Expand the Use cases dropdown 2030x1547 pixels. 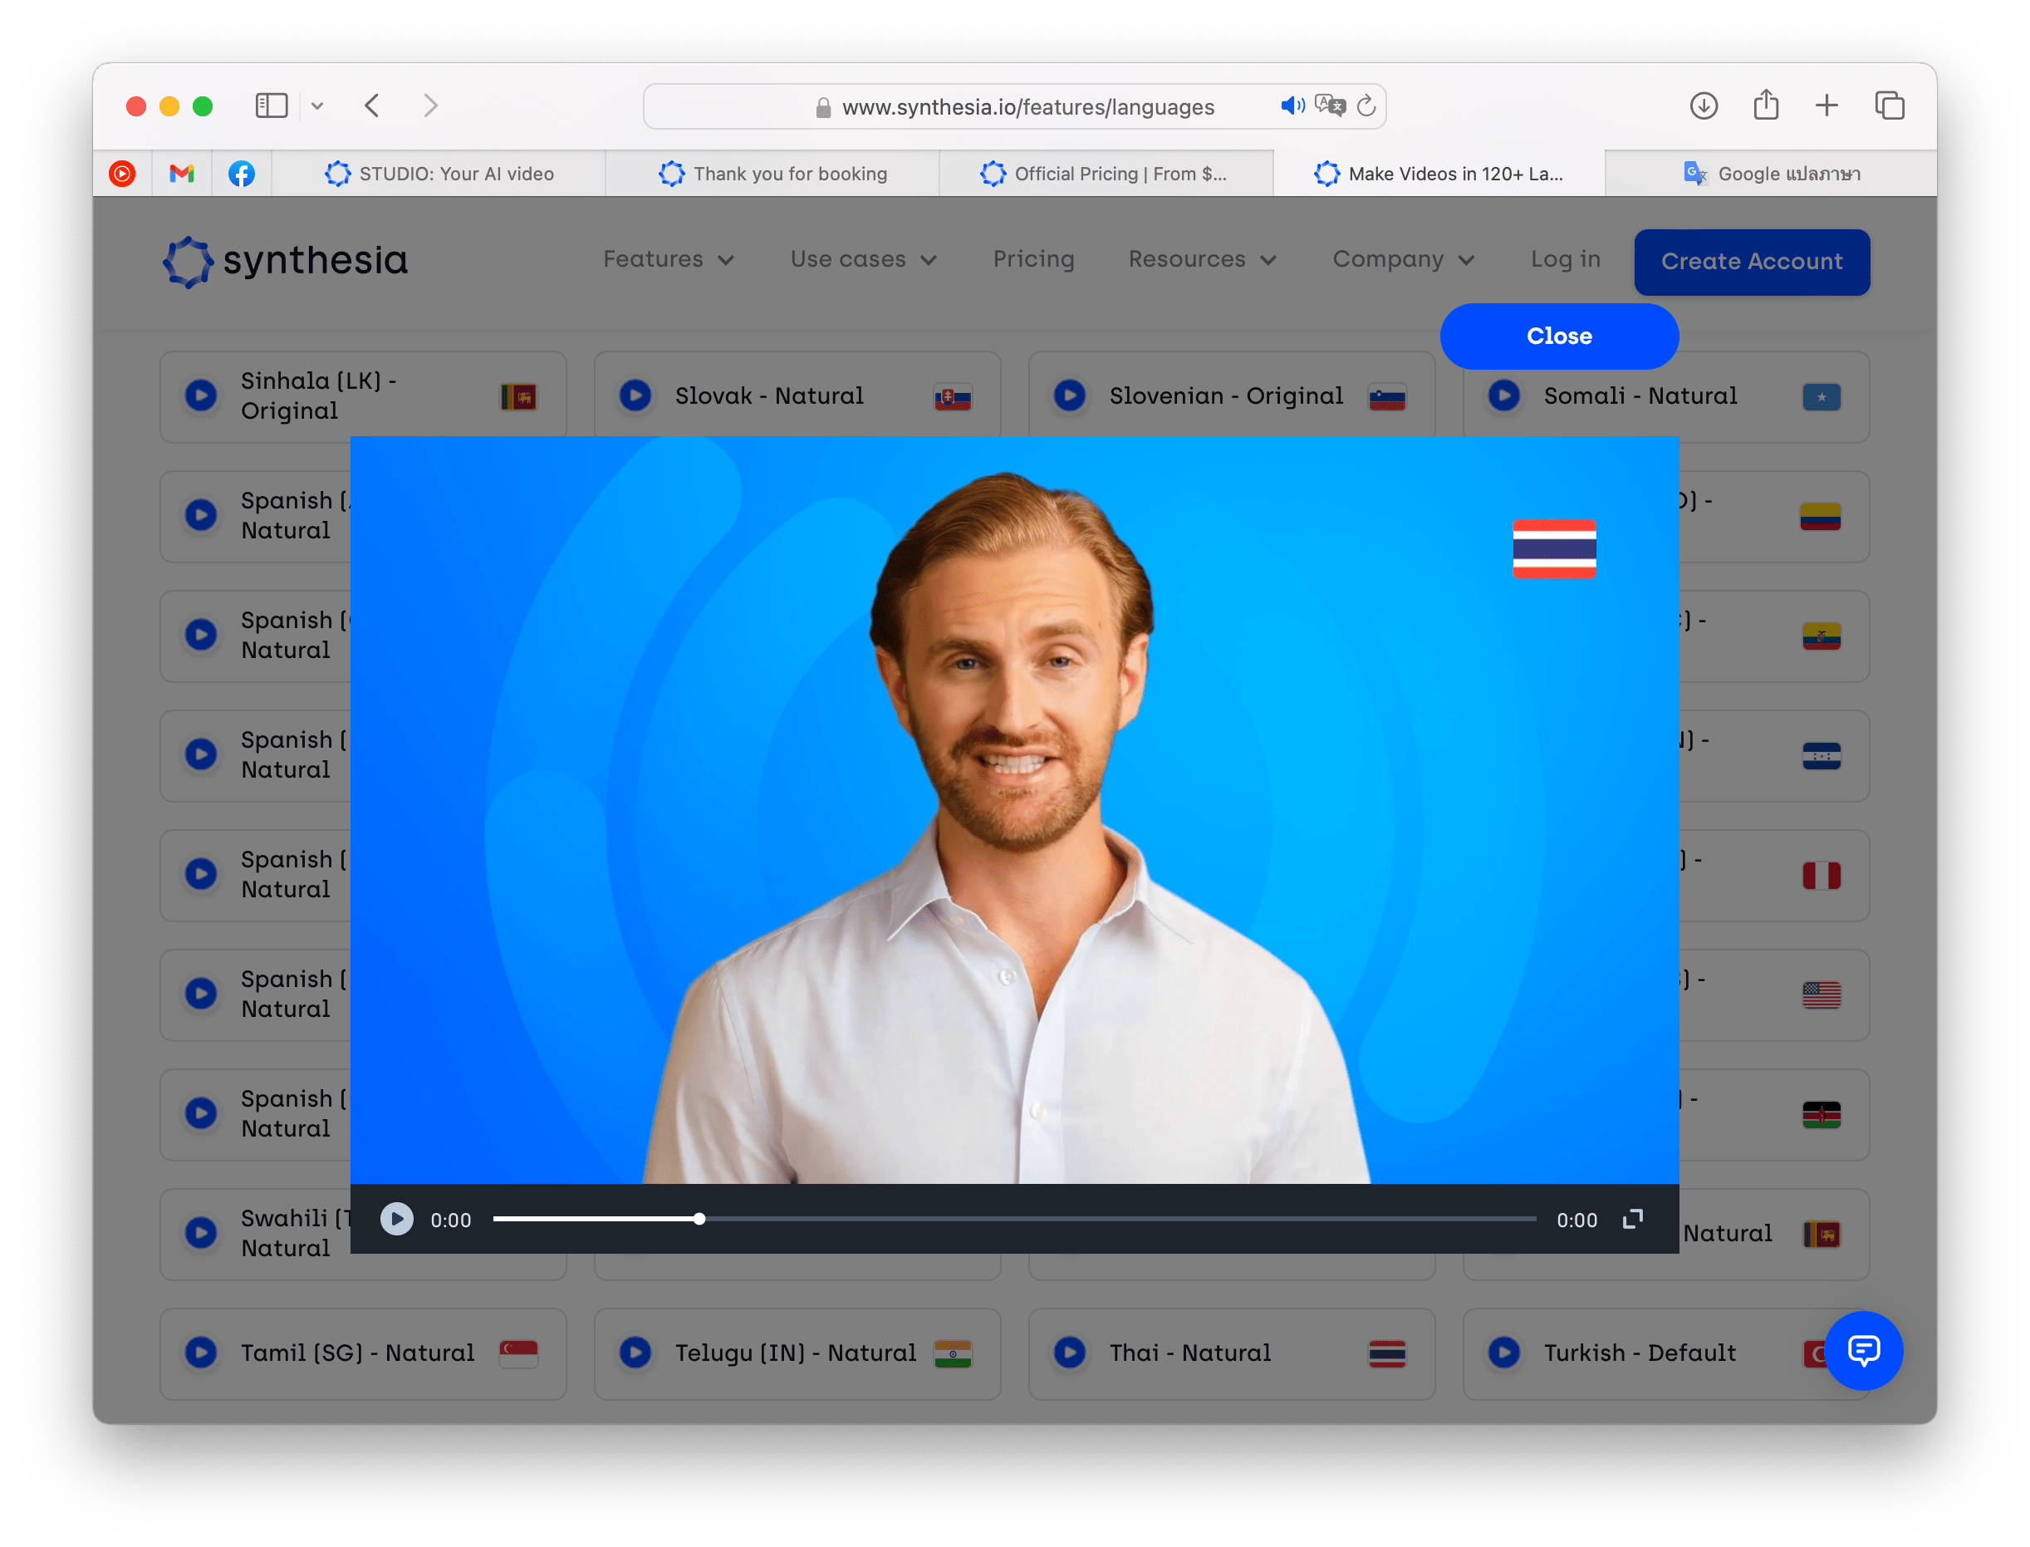[x=863, y=260]
